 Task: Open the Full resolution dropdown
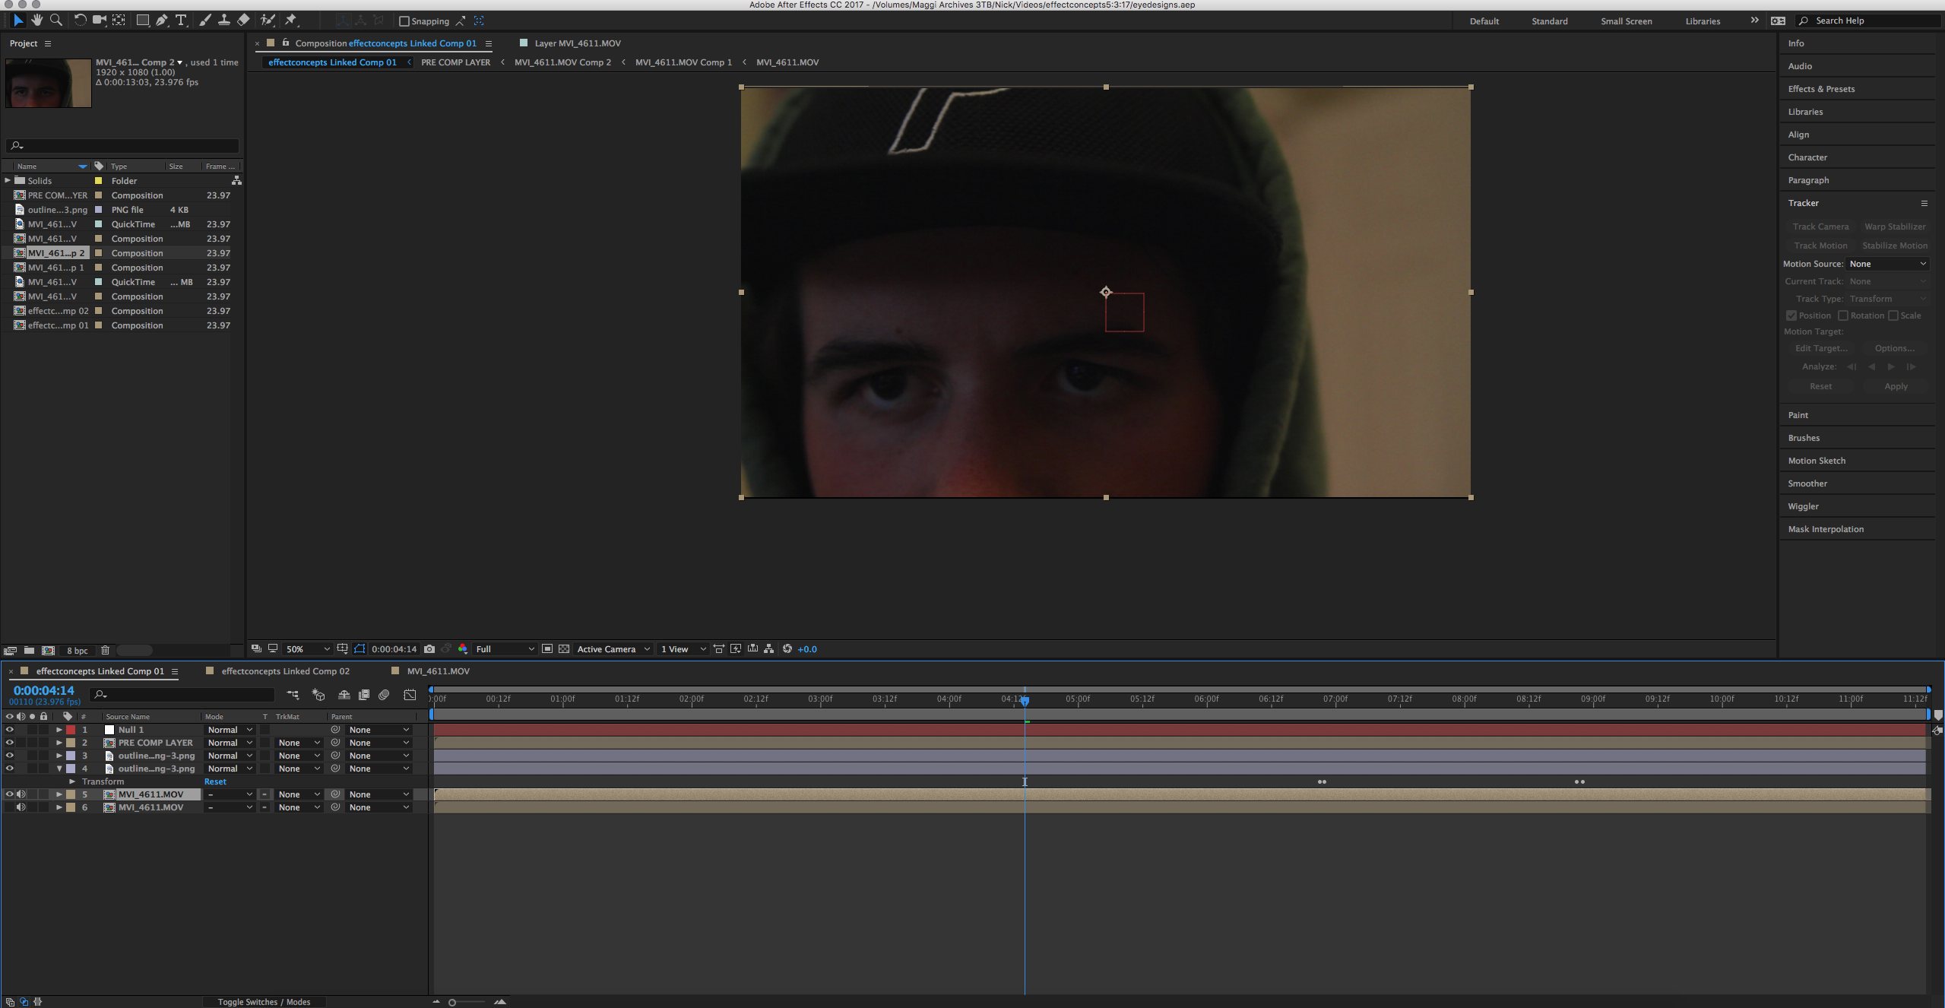pos(505,649)
